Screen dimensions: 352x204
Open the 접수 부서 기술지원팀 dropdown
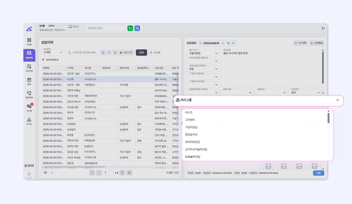point(203,53)
